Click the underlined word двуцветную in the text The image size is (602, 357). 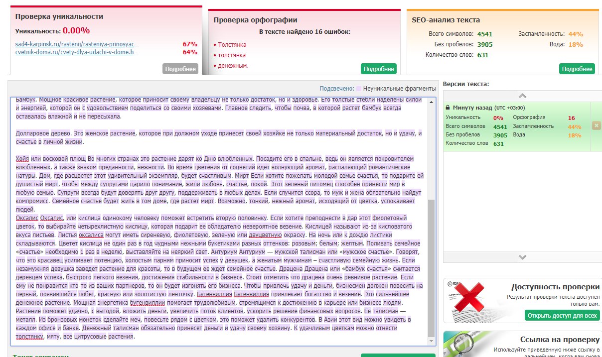pyautogui.click(x=266, y=235)
